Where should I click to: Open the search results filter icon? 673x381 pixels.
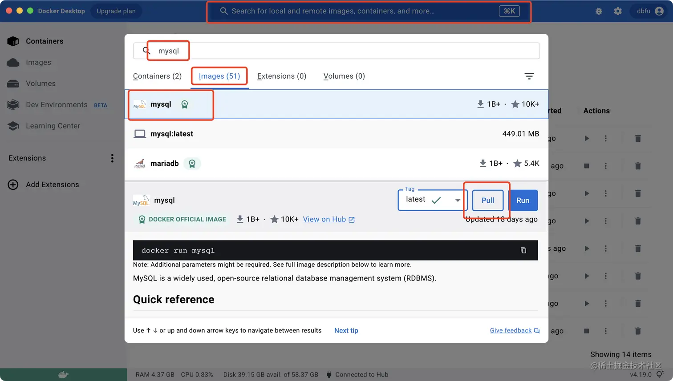(x=529, y=76)
